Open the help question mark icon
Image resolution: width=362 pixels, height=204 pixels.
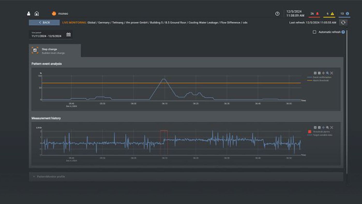(x=277, y=13)
